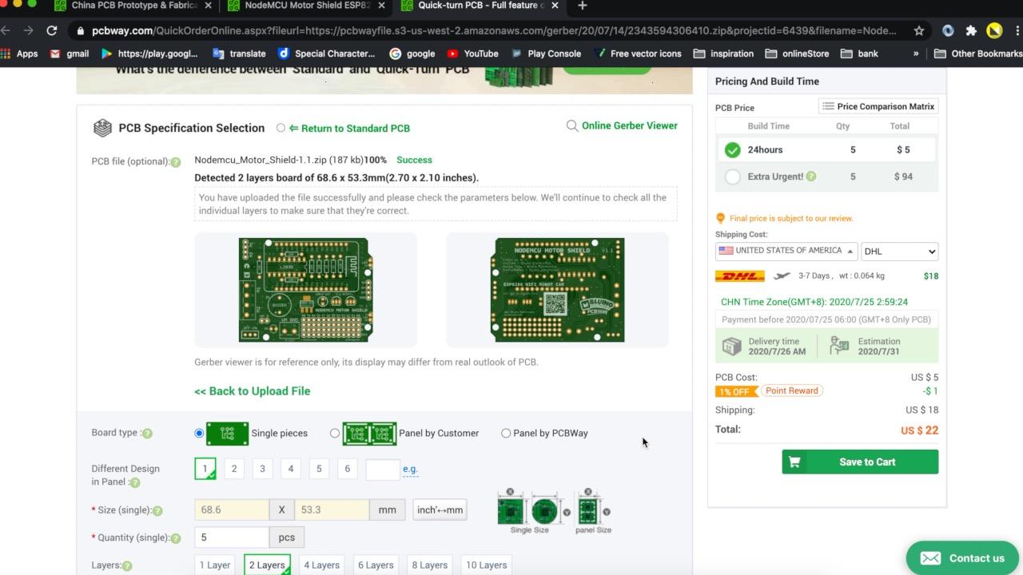The width and height of the screenshot is (1023, 575).
Task: Open the bank bookmarks folder
Action: point(859,54)
